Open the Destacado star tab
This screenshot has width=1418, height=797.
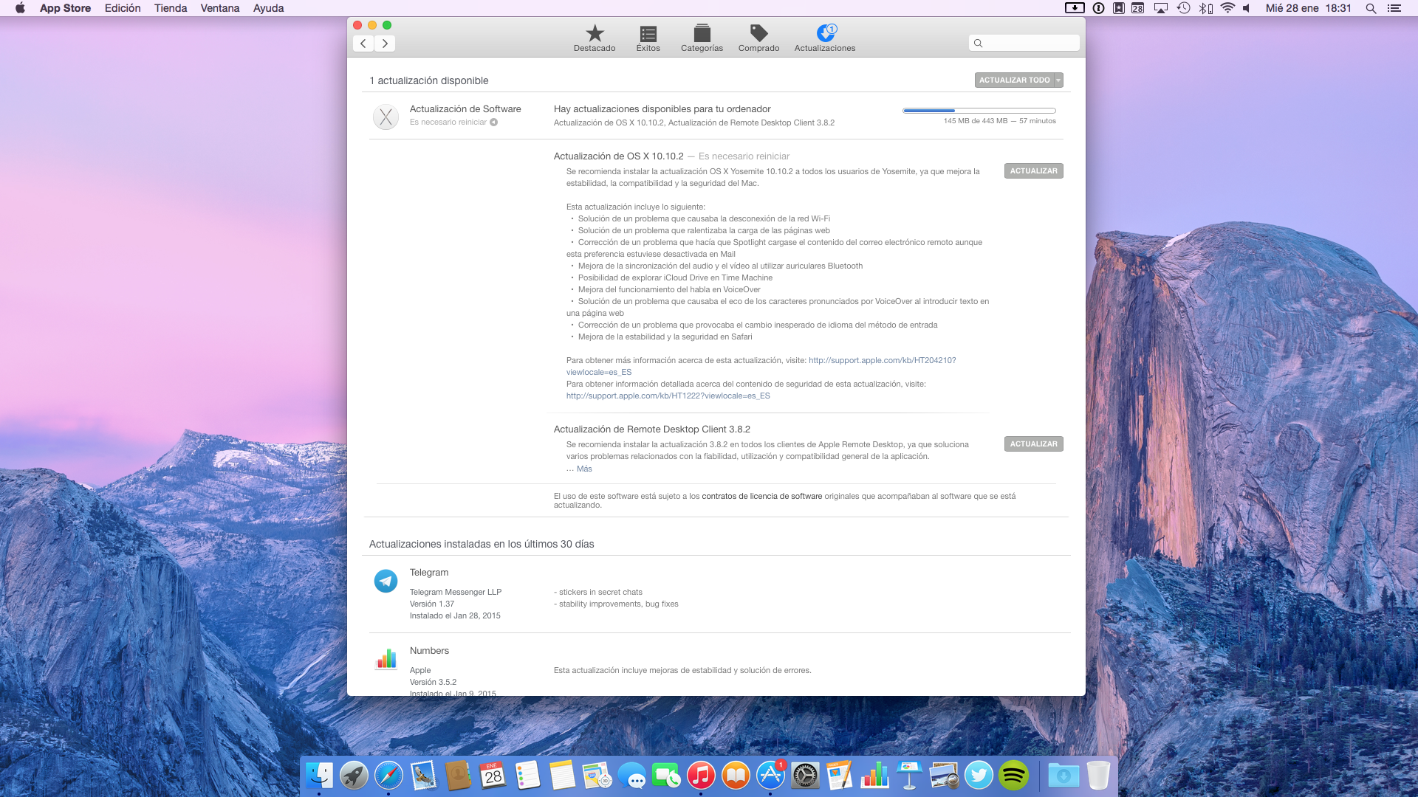(595, 38)
